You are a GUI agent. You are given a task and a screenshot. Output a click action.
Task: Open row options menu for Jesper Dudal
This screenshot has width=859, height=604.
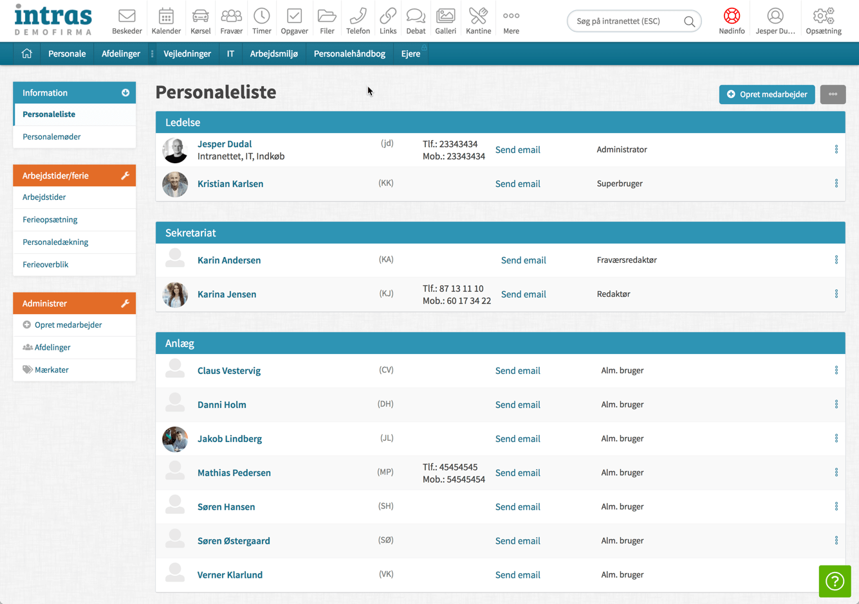point(836,150)
